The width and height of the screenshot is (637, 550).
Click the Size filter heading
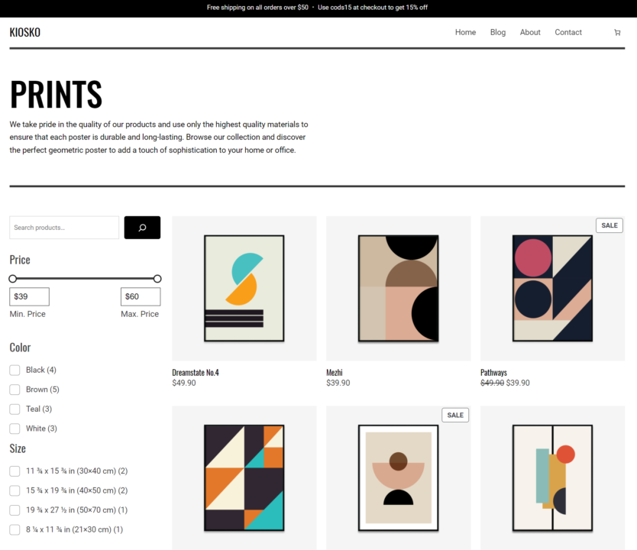click(x=18, y=448)
